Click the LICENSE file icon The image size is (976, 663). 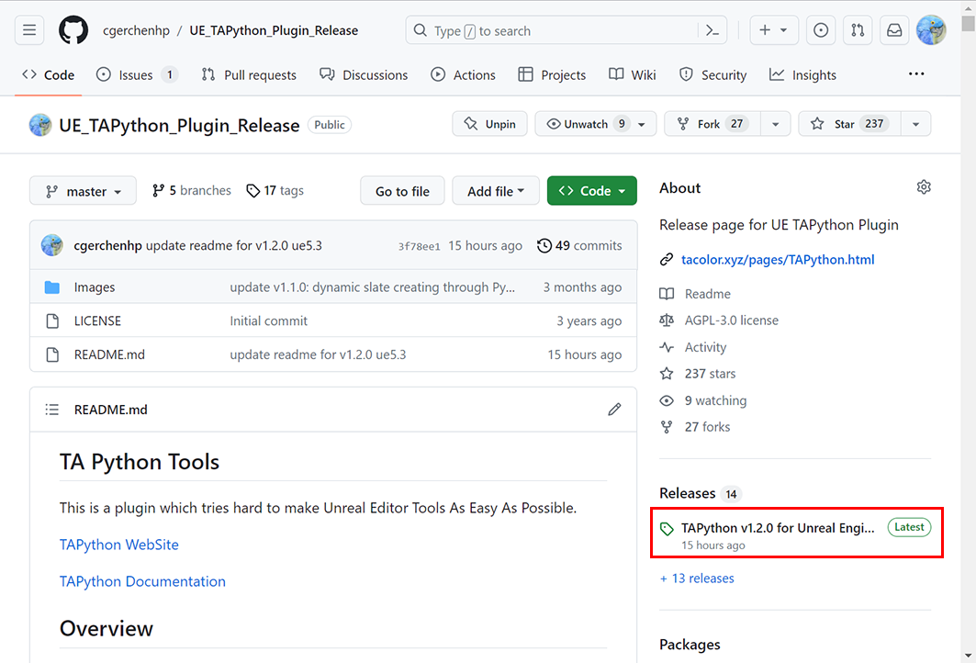[52, 320]
